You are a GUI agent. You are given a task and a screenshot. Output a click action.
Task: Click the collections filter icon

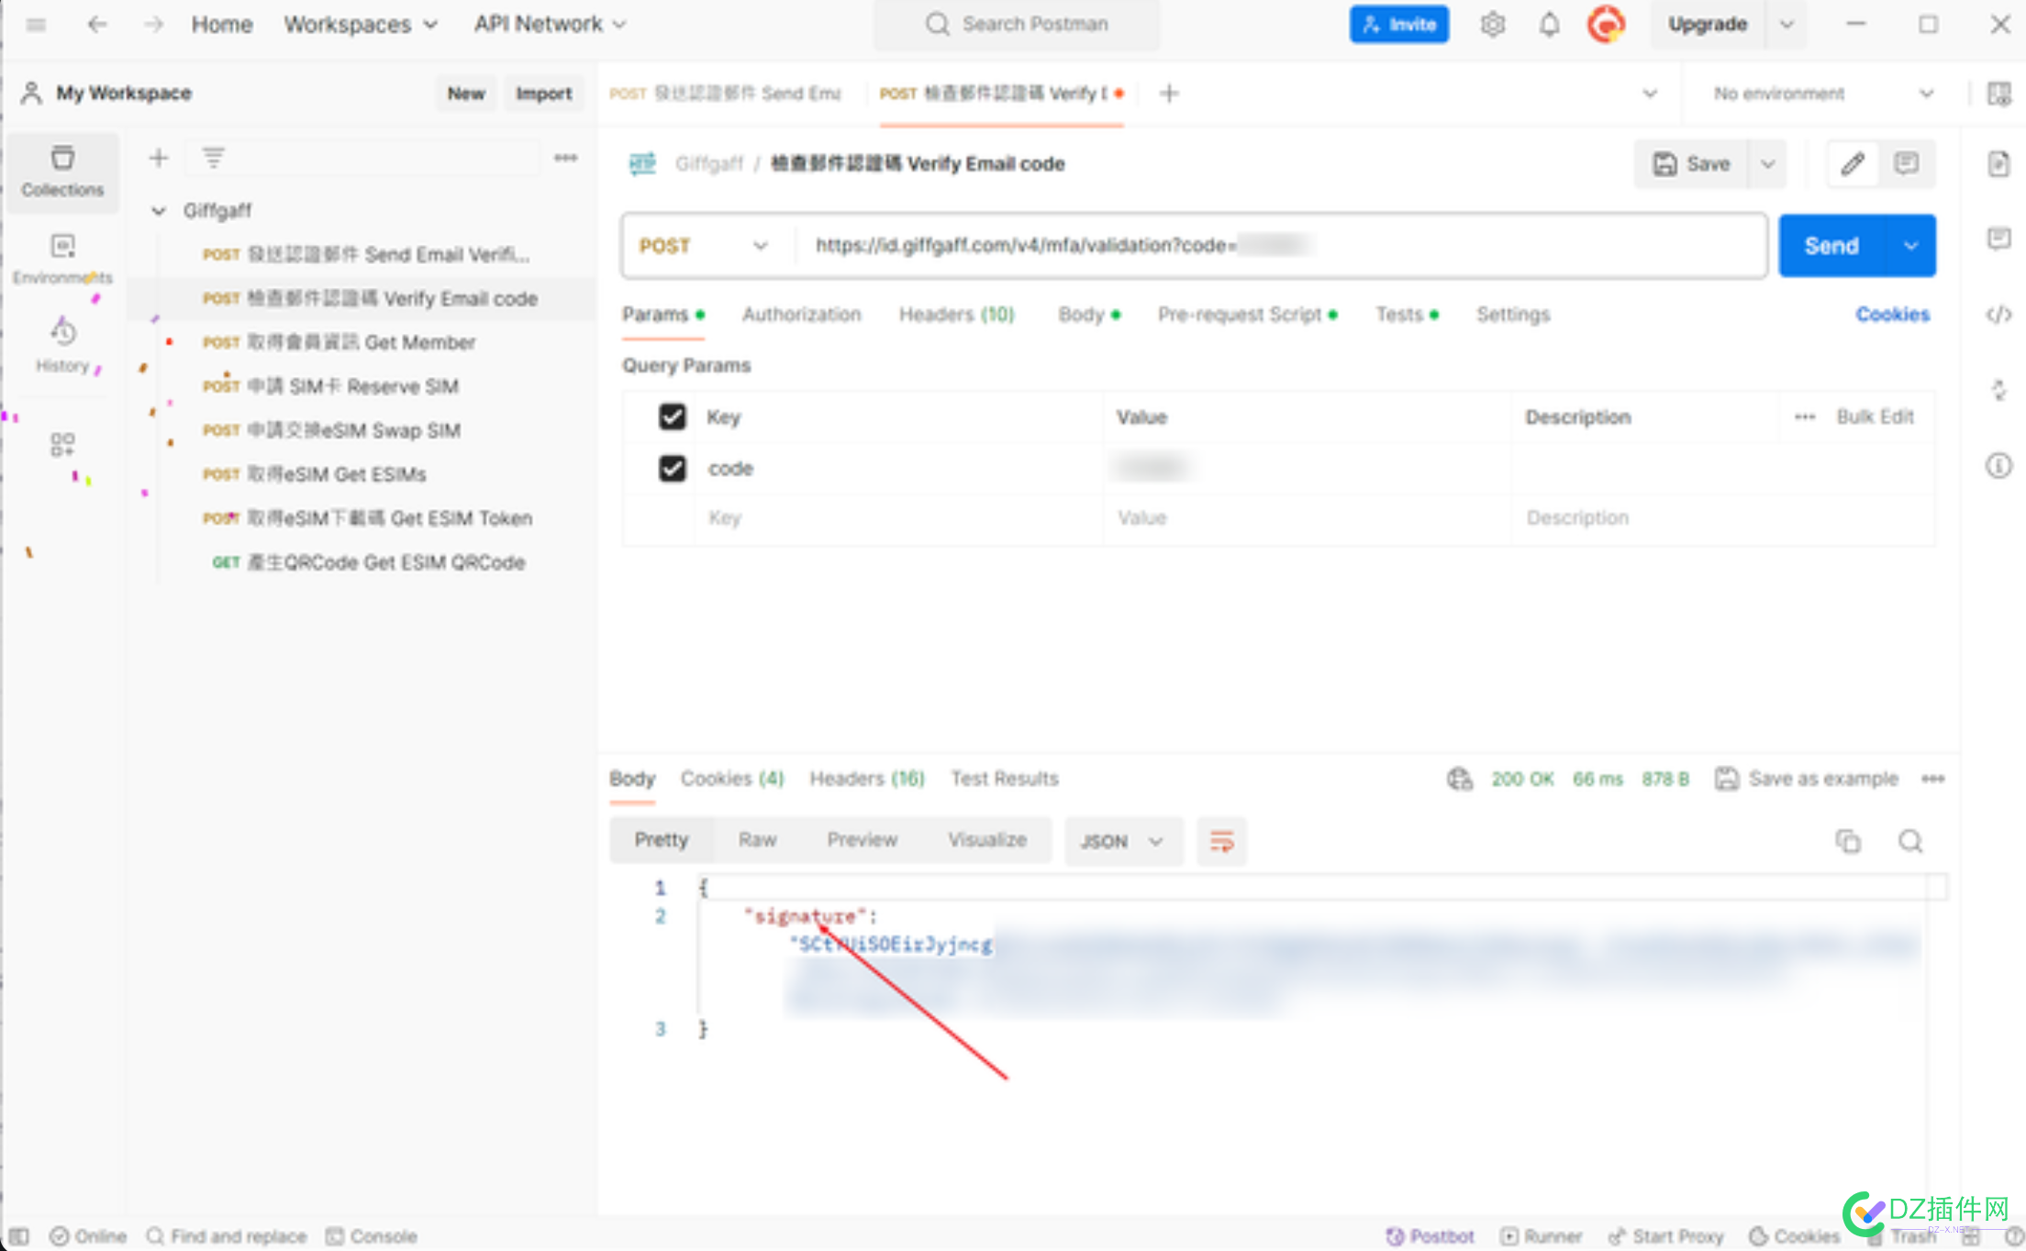click(213, 158)
